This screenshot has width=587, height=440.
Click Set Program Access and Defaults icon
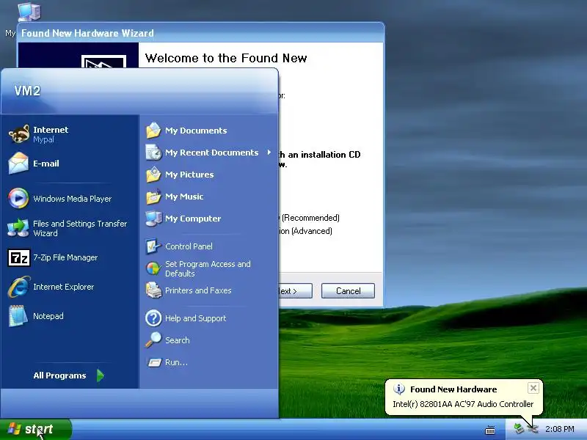click(153, 268)
